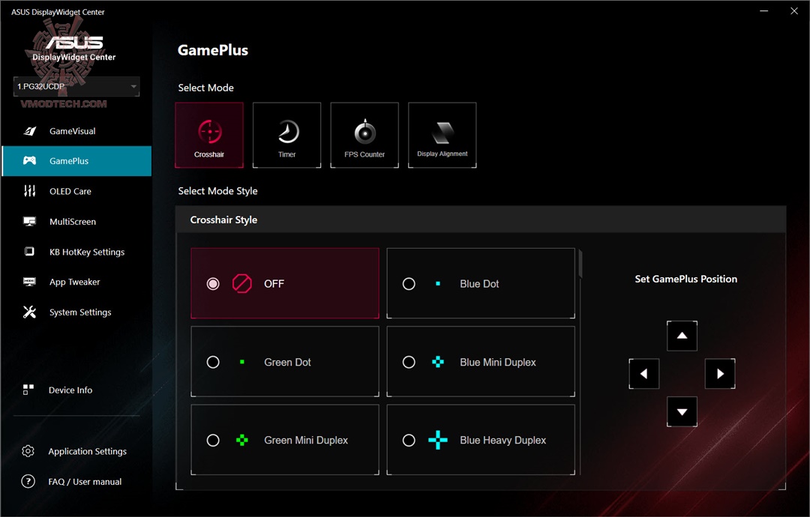Open the GameVisual menu item

[x=76, y=131]
